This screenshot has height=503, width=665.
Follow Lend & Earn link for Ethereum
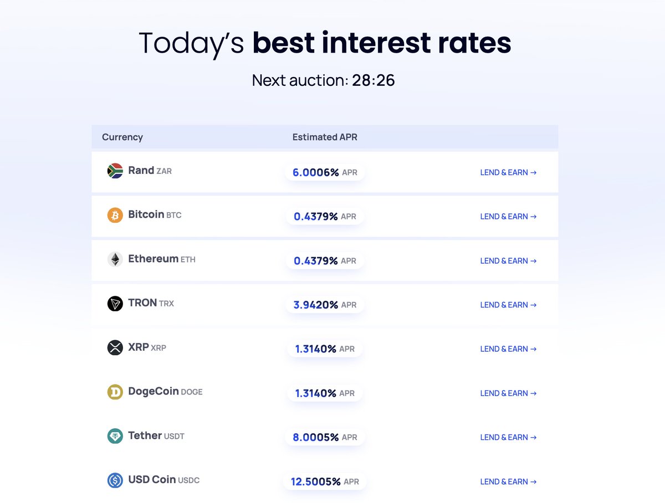click(x=508, y=261)
